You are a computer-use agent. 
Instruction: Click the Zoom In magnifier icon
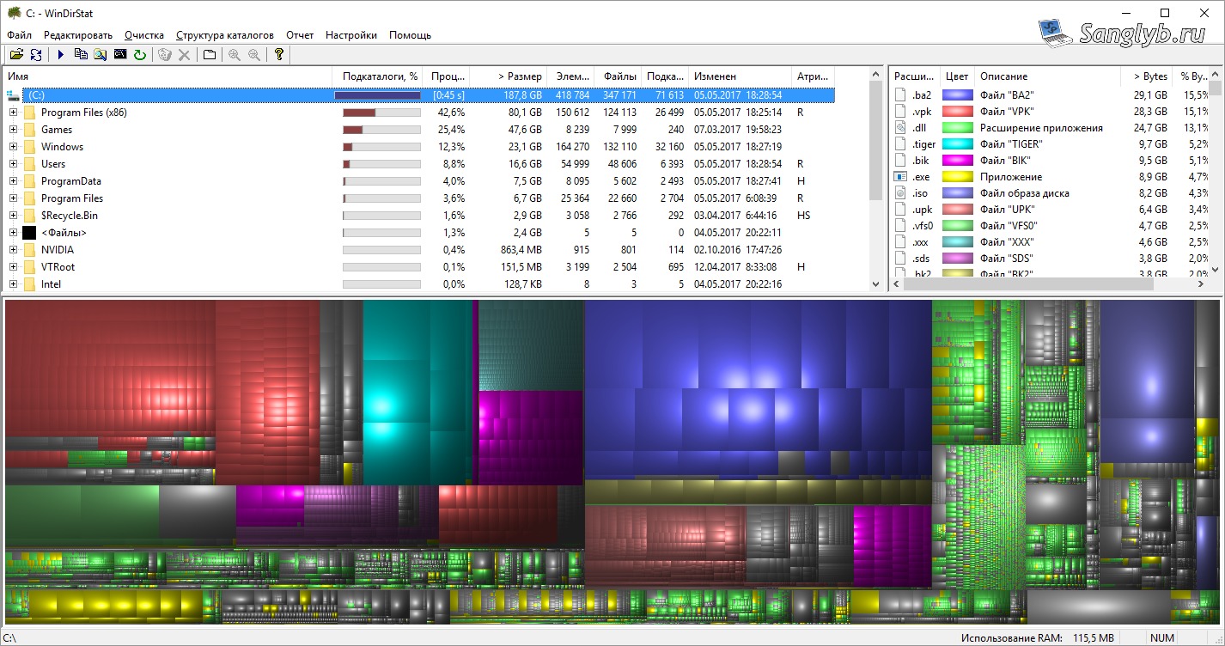[235, 55]
